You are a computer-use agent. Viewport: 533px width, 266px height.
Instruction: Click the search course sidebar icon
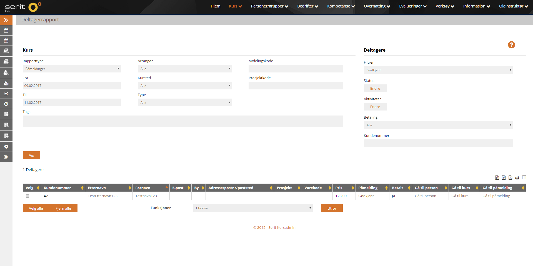tap(6, 51)
